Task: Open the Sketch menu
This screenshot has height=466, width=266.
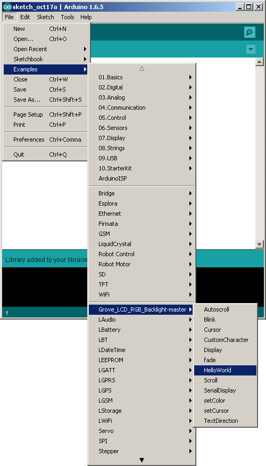Action: coord(45,17)
